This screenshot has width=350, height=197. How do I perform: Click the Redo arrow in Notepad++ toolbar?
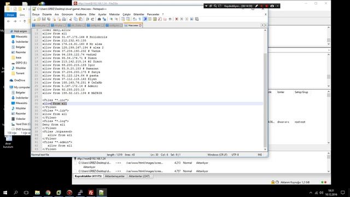coord(92,19)
